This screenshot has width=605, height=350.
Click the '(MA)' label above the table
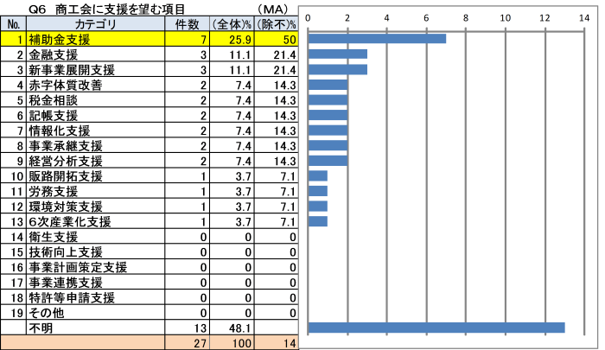(x=273, y=9)
